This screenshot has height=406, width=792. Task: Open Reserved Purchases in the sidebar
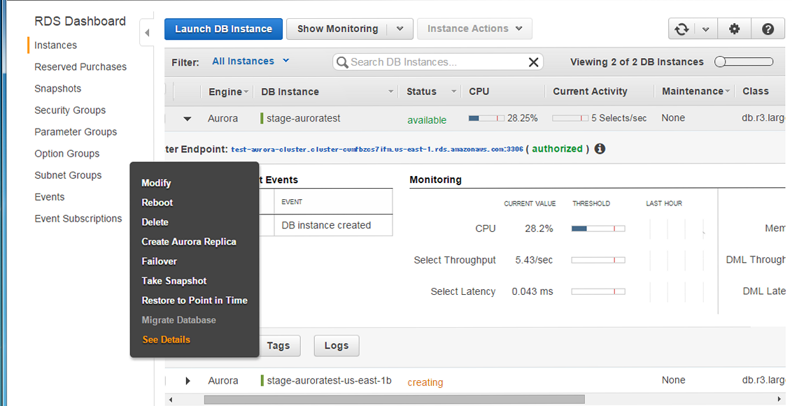tap(80, 67)
